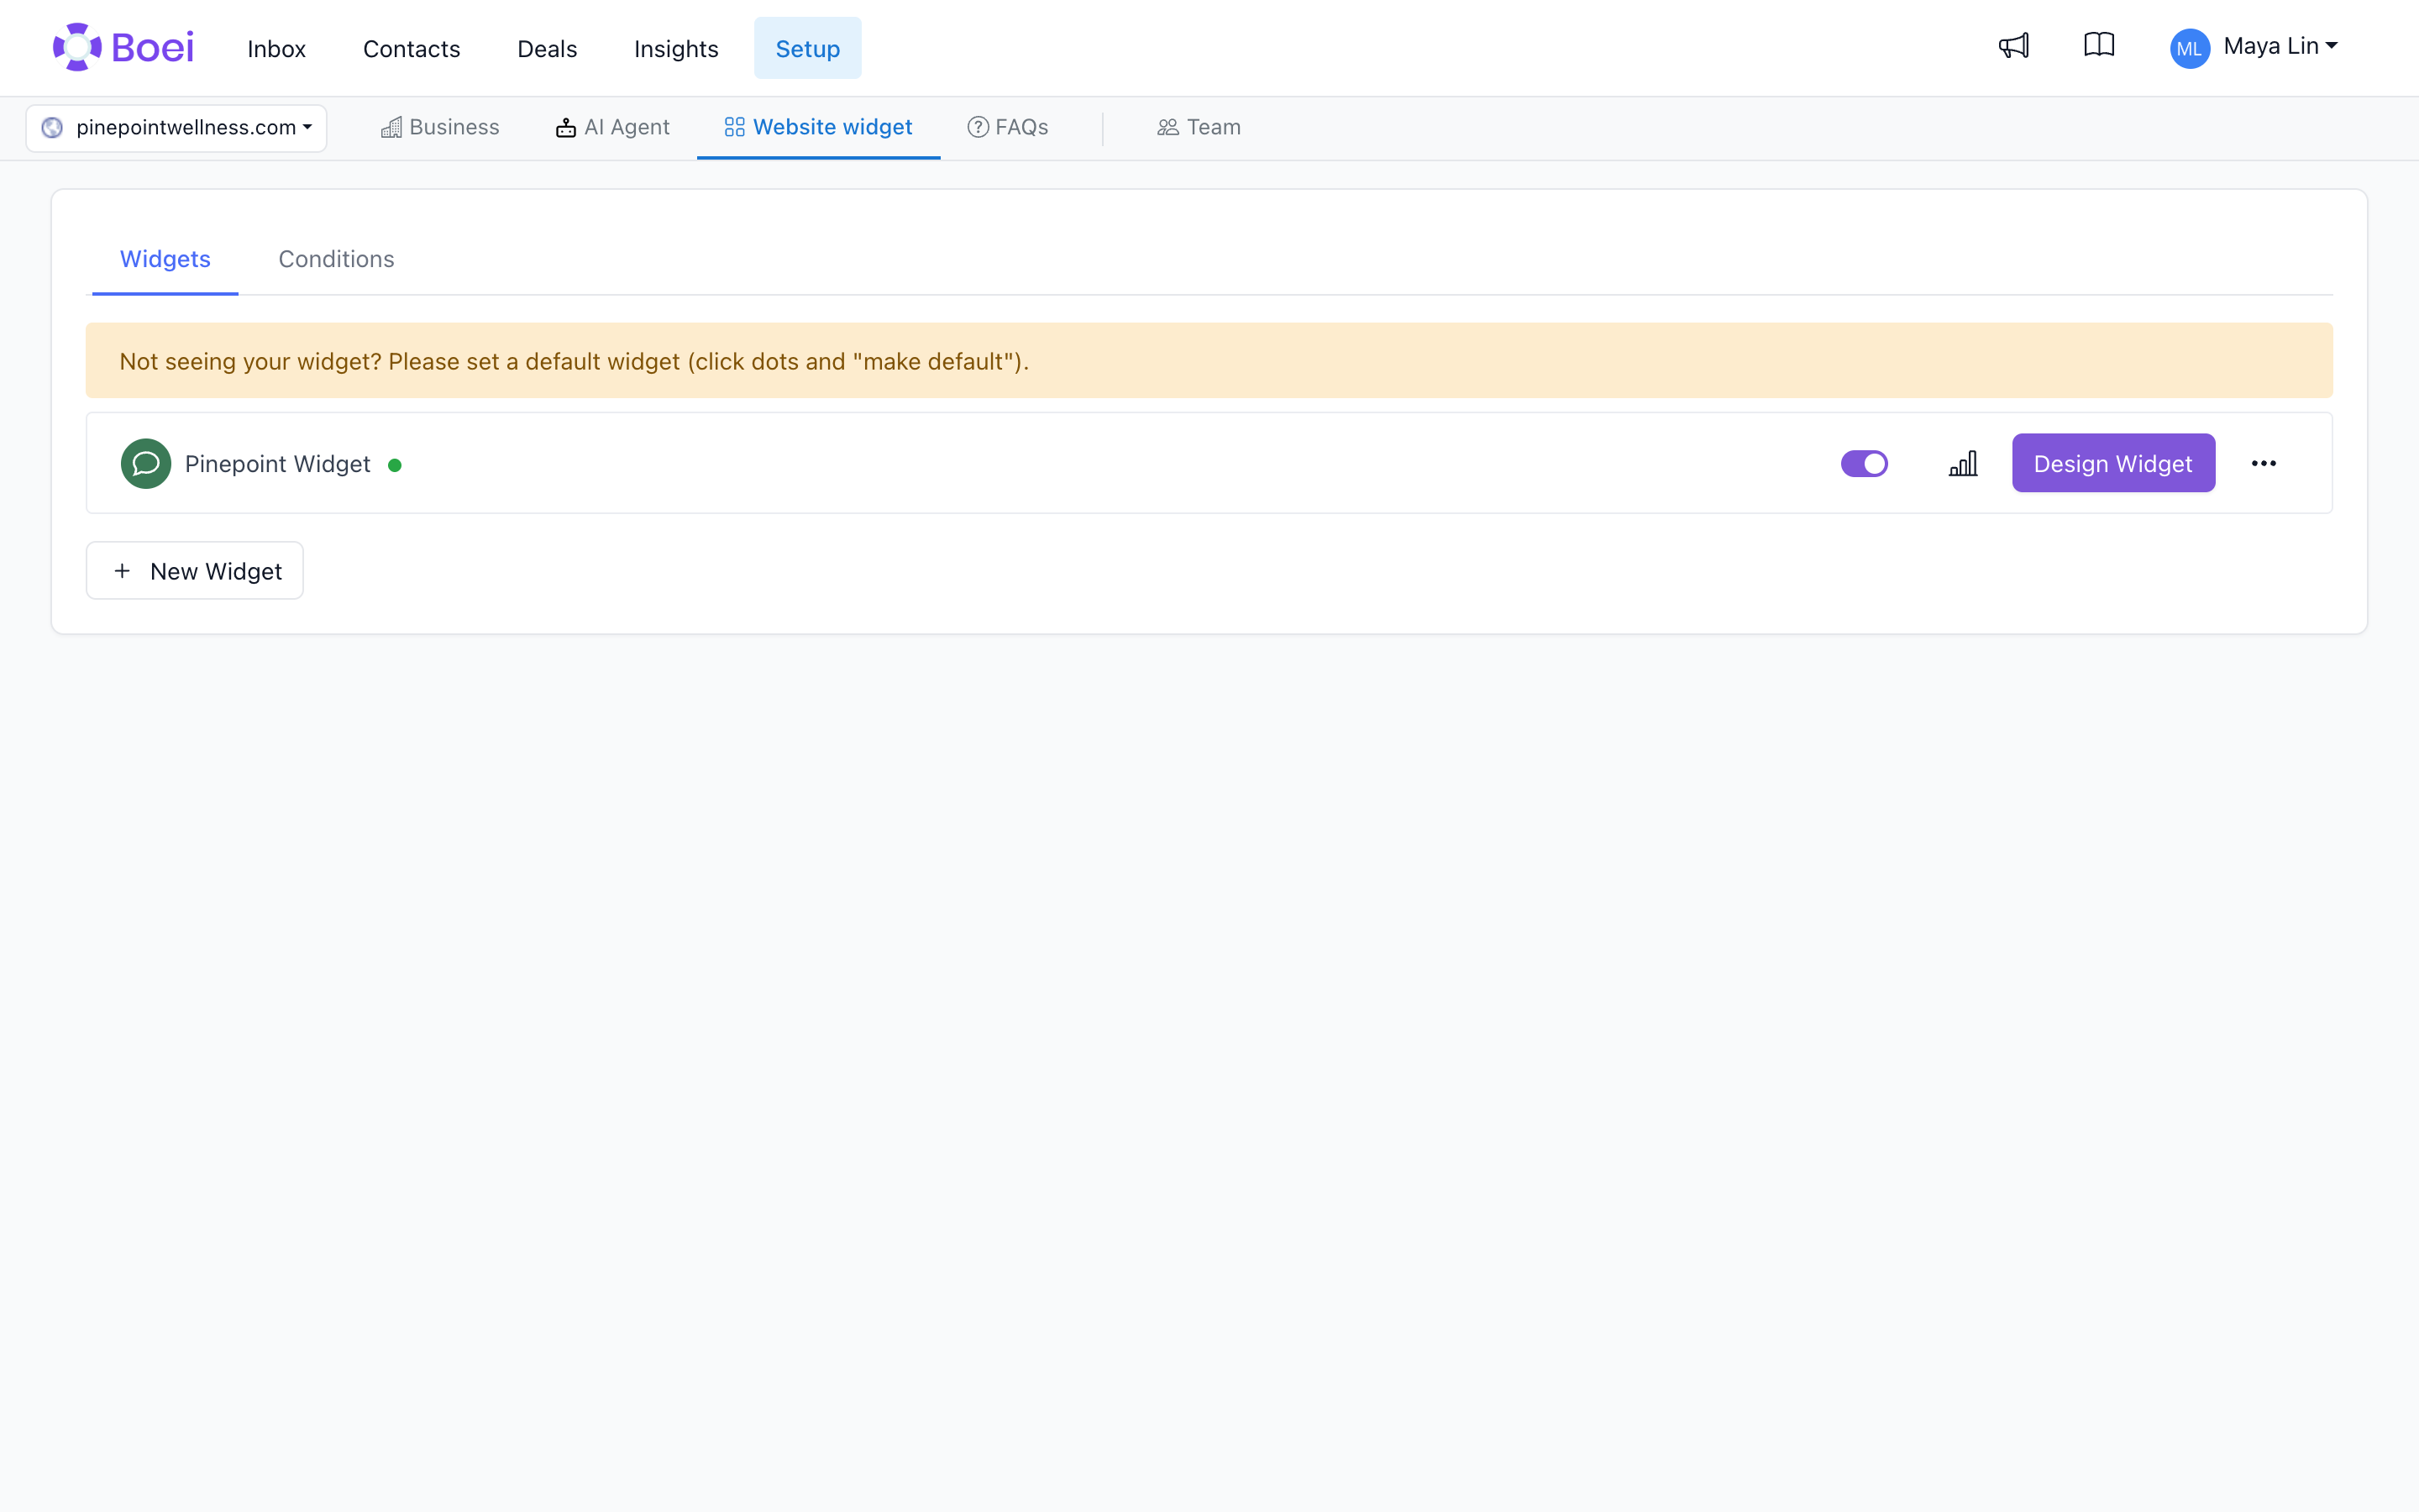This screenshot has width=2419, height=1512.
Task: Open the announcements megaphone icon
Action: 2013,46
